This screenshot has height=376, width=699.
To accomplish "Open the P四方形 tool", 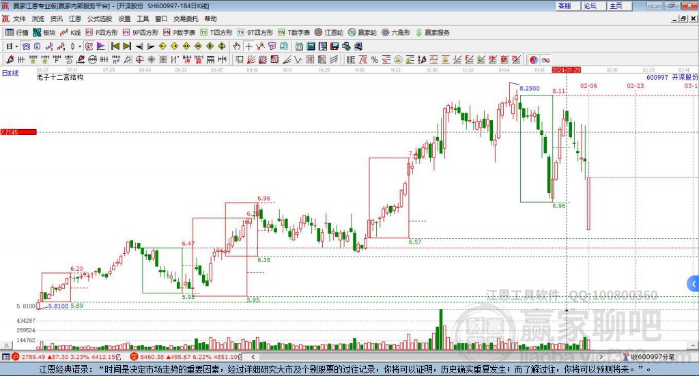I will click(102, 33).
